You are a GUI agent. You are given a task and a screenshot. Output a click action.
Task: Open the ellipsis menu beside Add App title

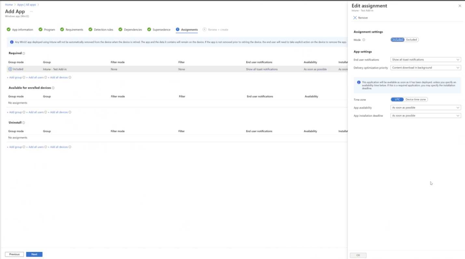coord(32,12)
